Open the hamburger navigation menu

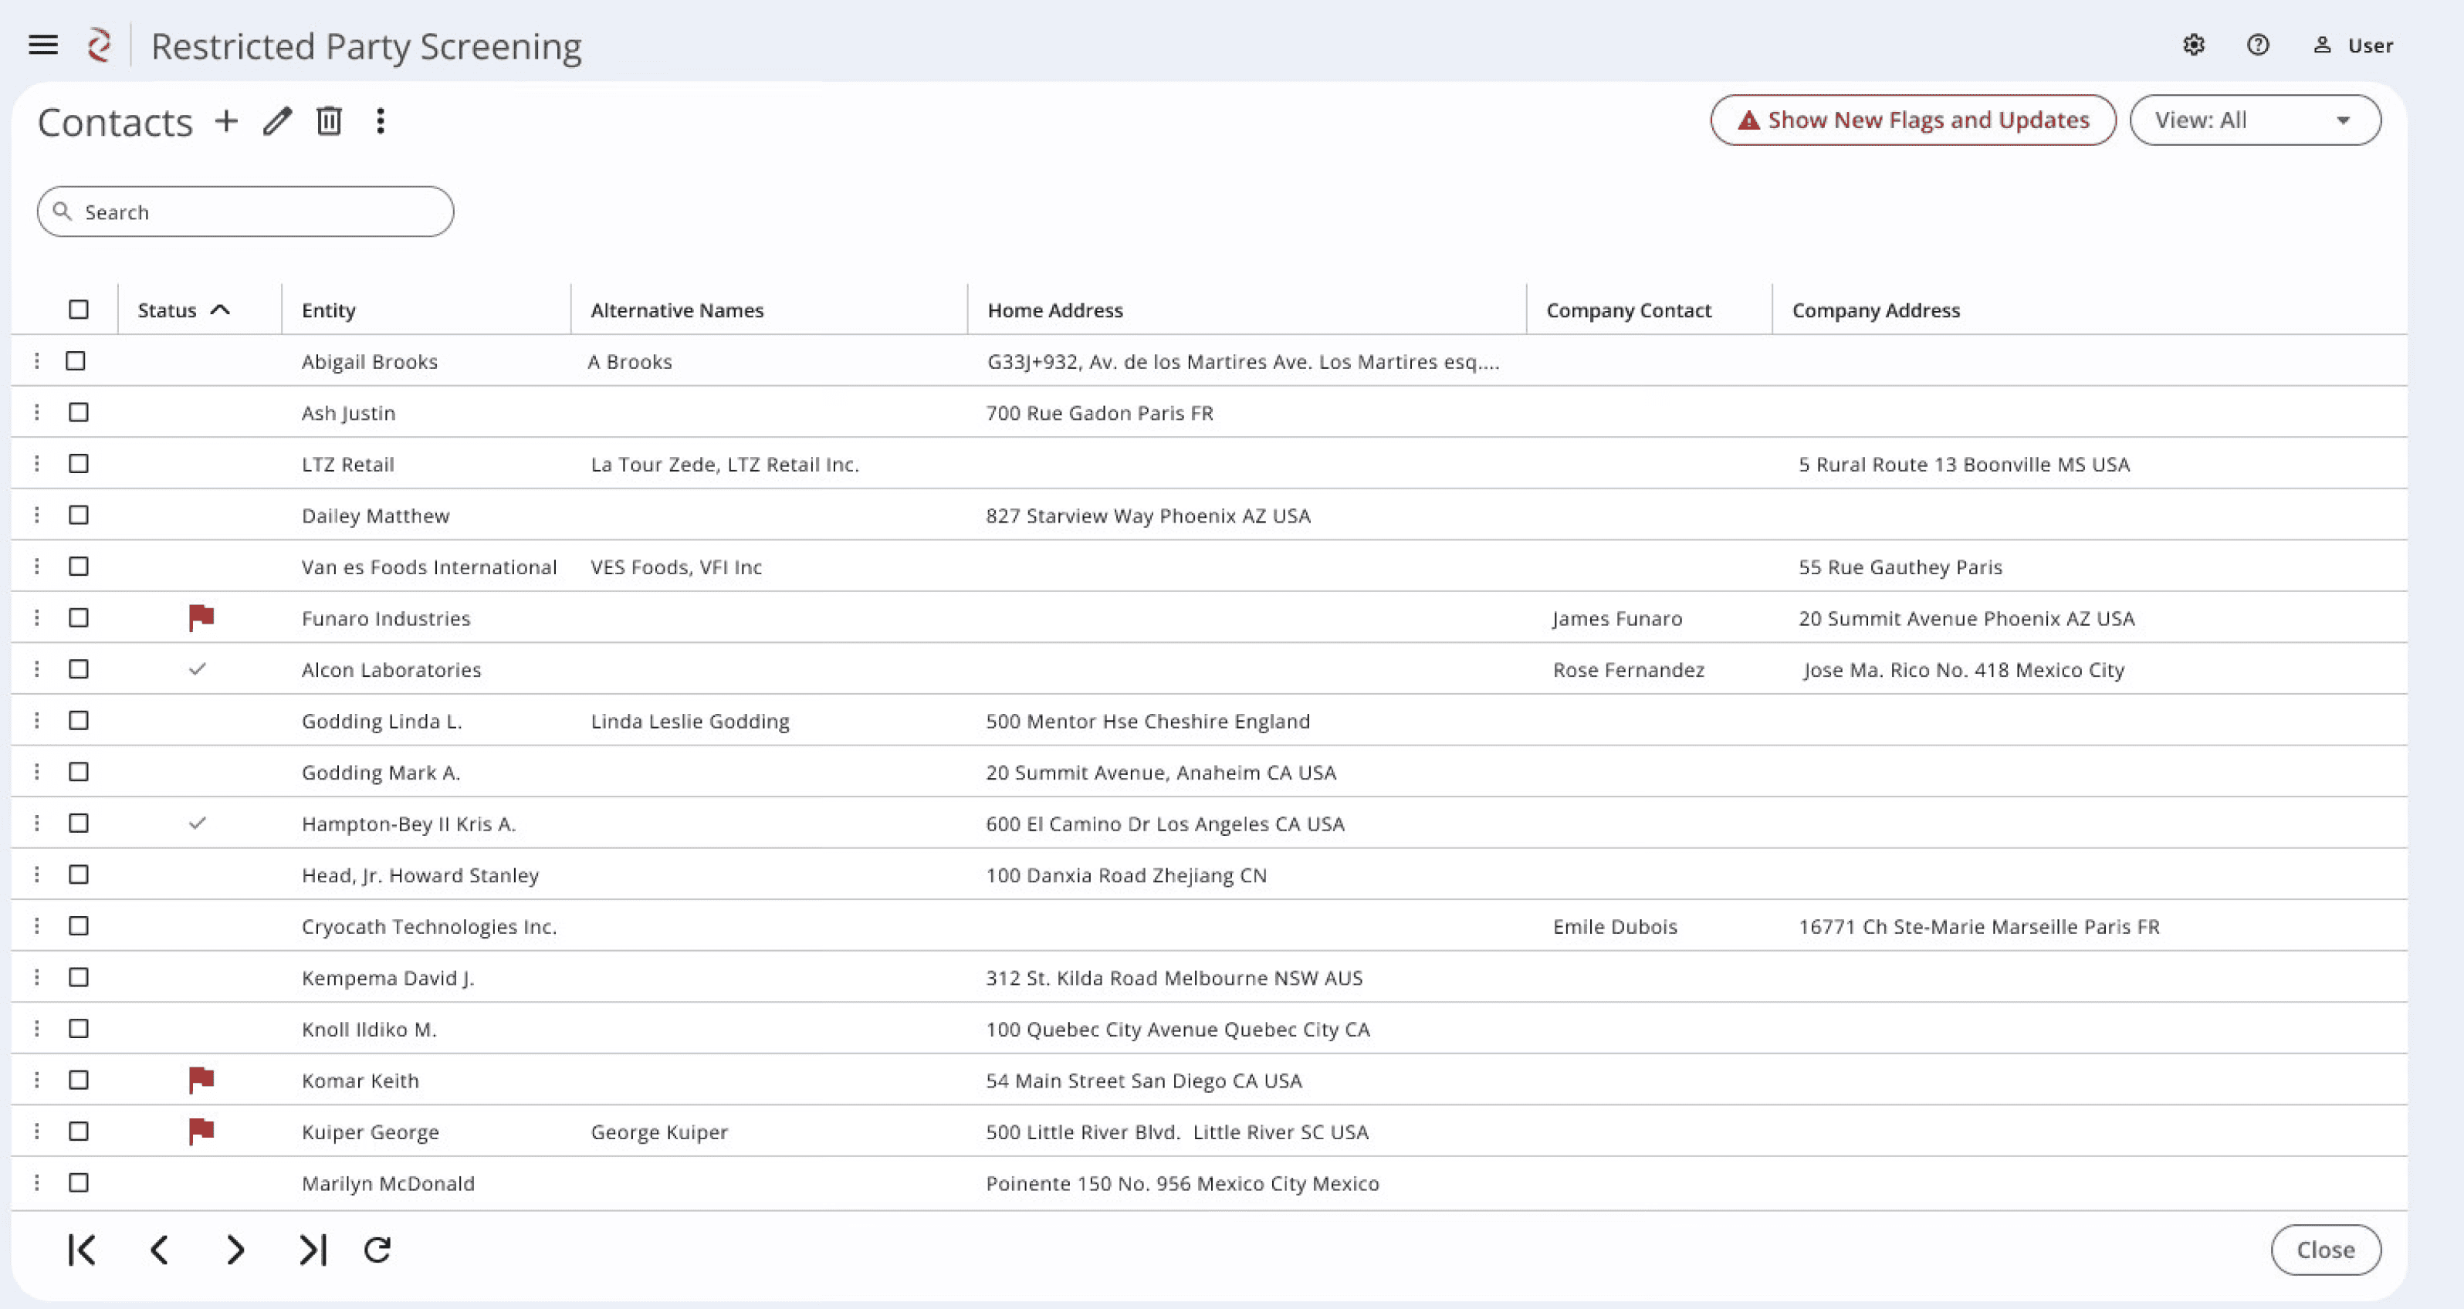[x=43, y=45]
